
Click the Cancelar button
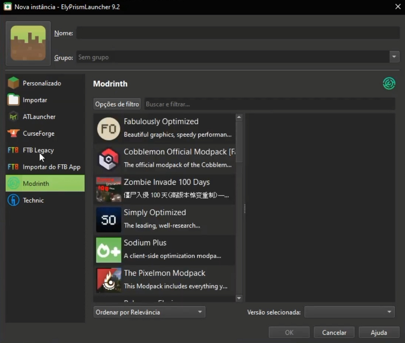point(334,333)
